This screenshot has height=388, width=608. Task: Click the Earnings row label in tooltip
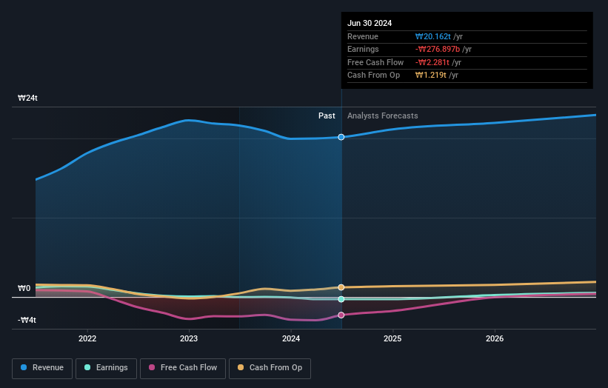tap(363, 49)
